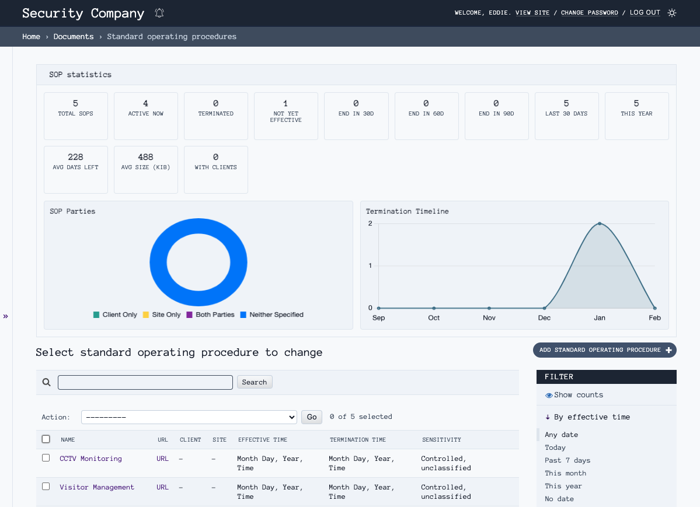
Task: Toggle the Site Only legend swatch
Action: point(146,315)
